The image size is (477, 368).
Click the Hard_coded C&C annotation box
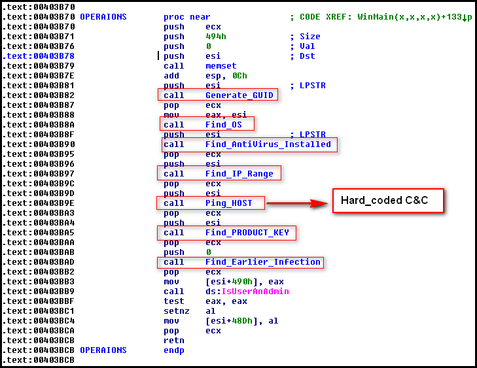[x=388, y=200]
